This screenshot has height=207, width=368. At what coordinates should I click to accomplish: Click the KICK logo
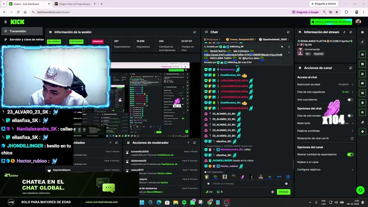coord(17,22)
